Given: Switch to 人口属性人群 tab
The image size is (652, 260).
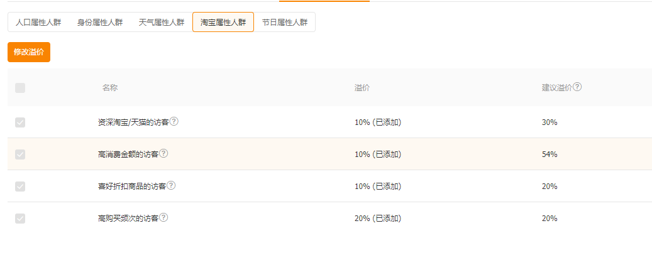Looking at the screenshot, I should pyautogui.click(x=38, y=23).
